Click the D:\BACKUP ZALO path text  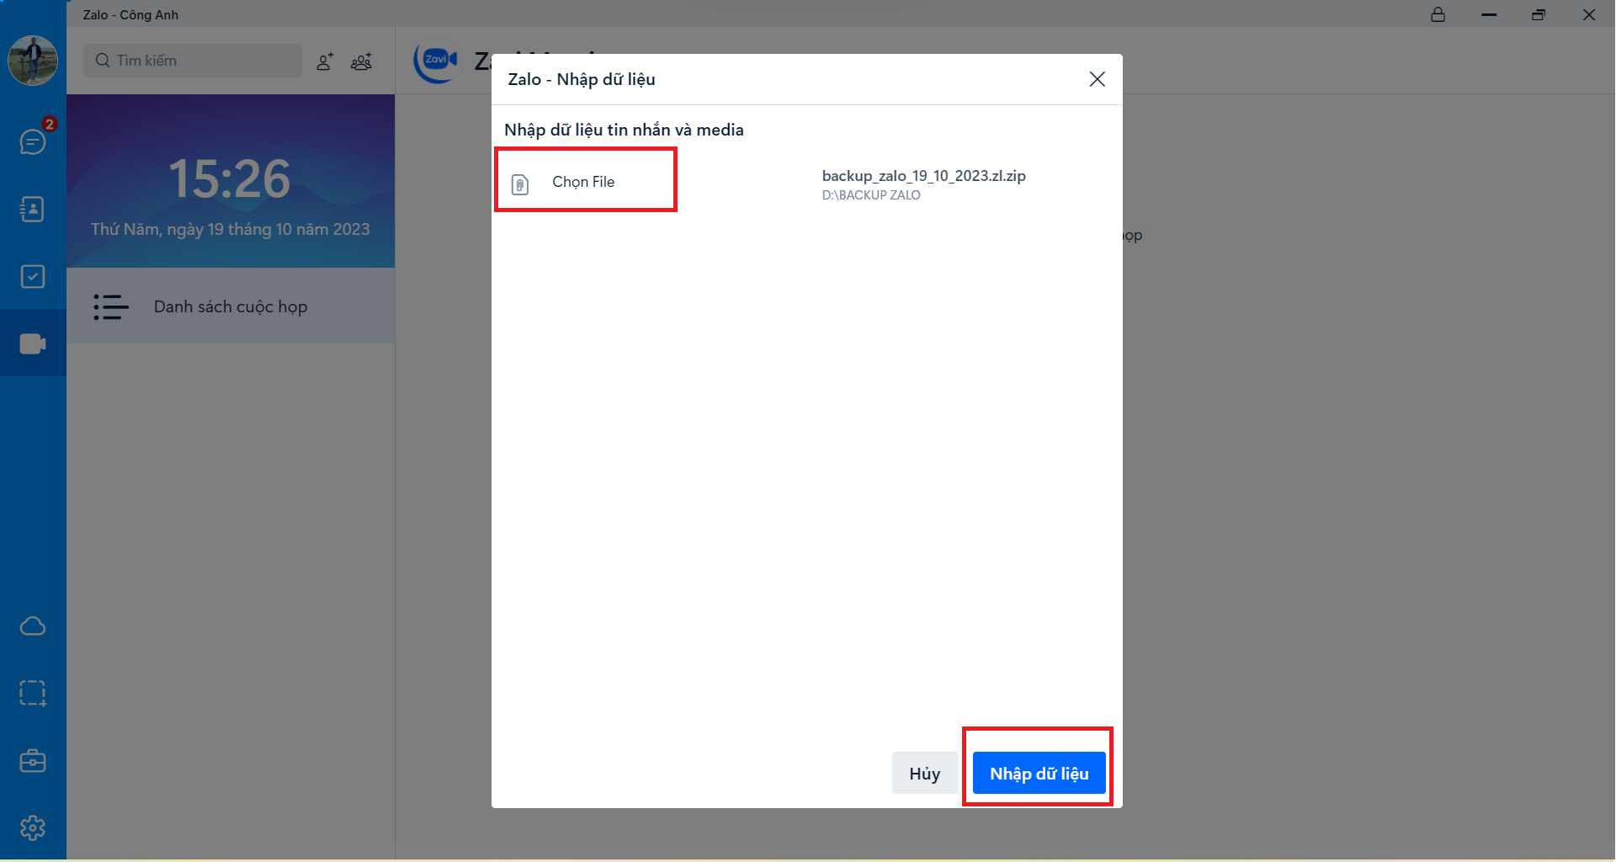pos(871,195)
